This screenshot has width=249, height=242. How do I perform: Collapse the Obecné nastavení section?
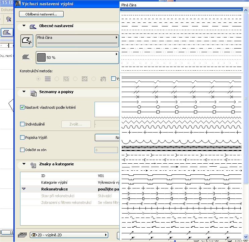(x=24, y=26)
